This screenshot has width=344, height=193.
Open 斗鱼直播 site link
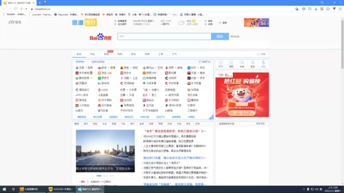tap(103, 95)
